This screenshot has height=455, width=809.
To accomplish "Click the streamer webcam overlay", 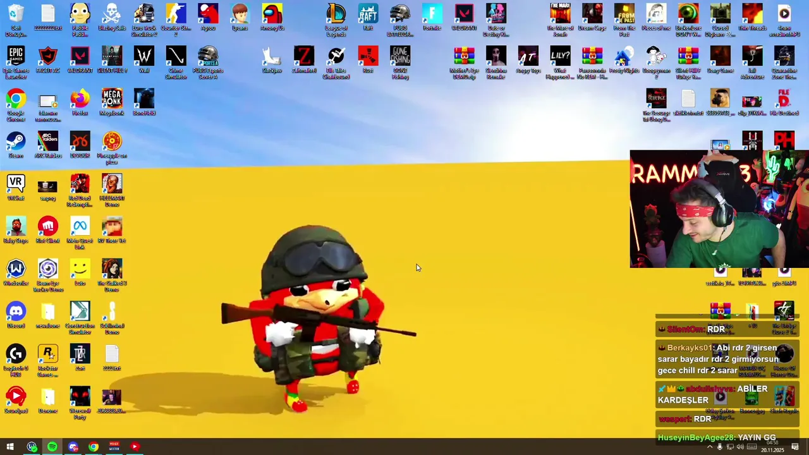I will click(719, 209).
